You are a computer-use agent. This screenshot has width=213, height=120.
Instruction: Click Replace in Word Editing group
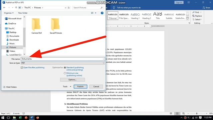tap(197, 16)
